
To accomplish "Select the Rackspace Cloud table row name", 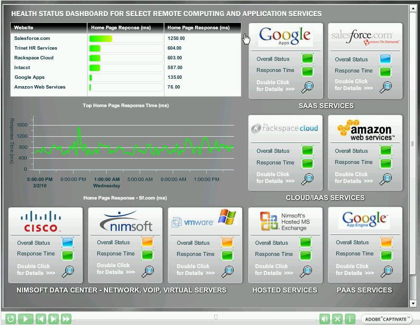I will click(34, 58).
